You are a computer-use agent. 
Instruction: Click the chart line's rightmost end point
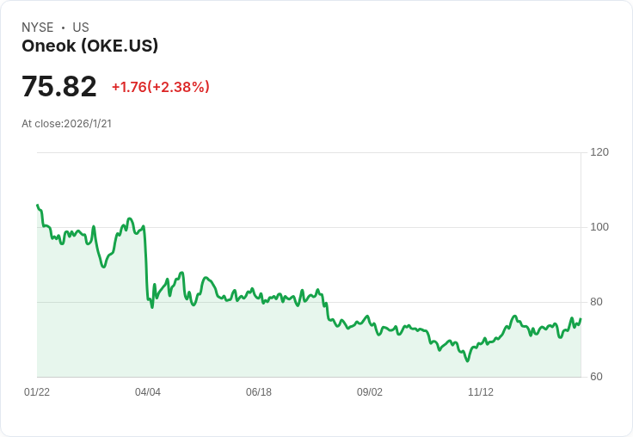pyautogui.click(x=581, y=319)
